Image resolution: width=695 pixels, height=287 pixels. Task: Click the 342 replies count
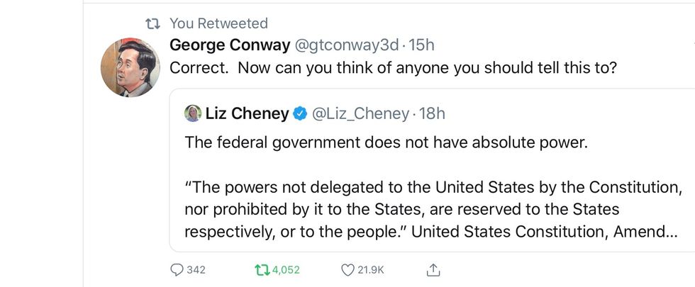pos(196,270)
